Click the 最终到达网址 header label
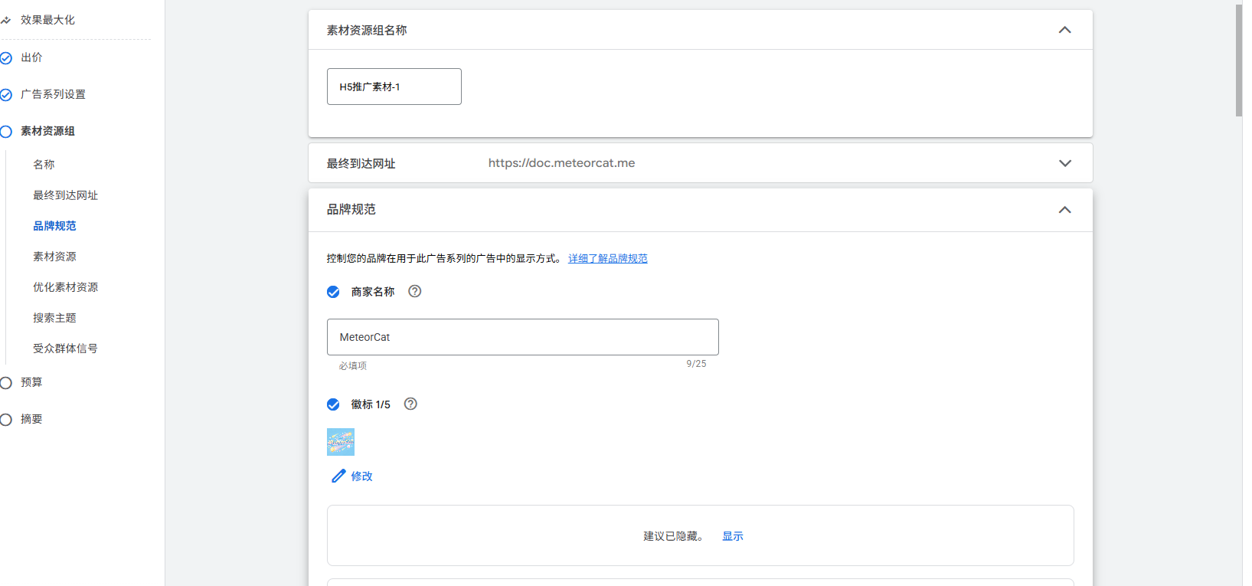Image resolution: width=1252 pixels, height=586 pixels. 361,163
